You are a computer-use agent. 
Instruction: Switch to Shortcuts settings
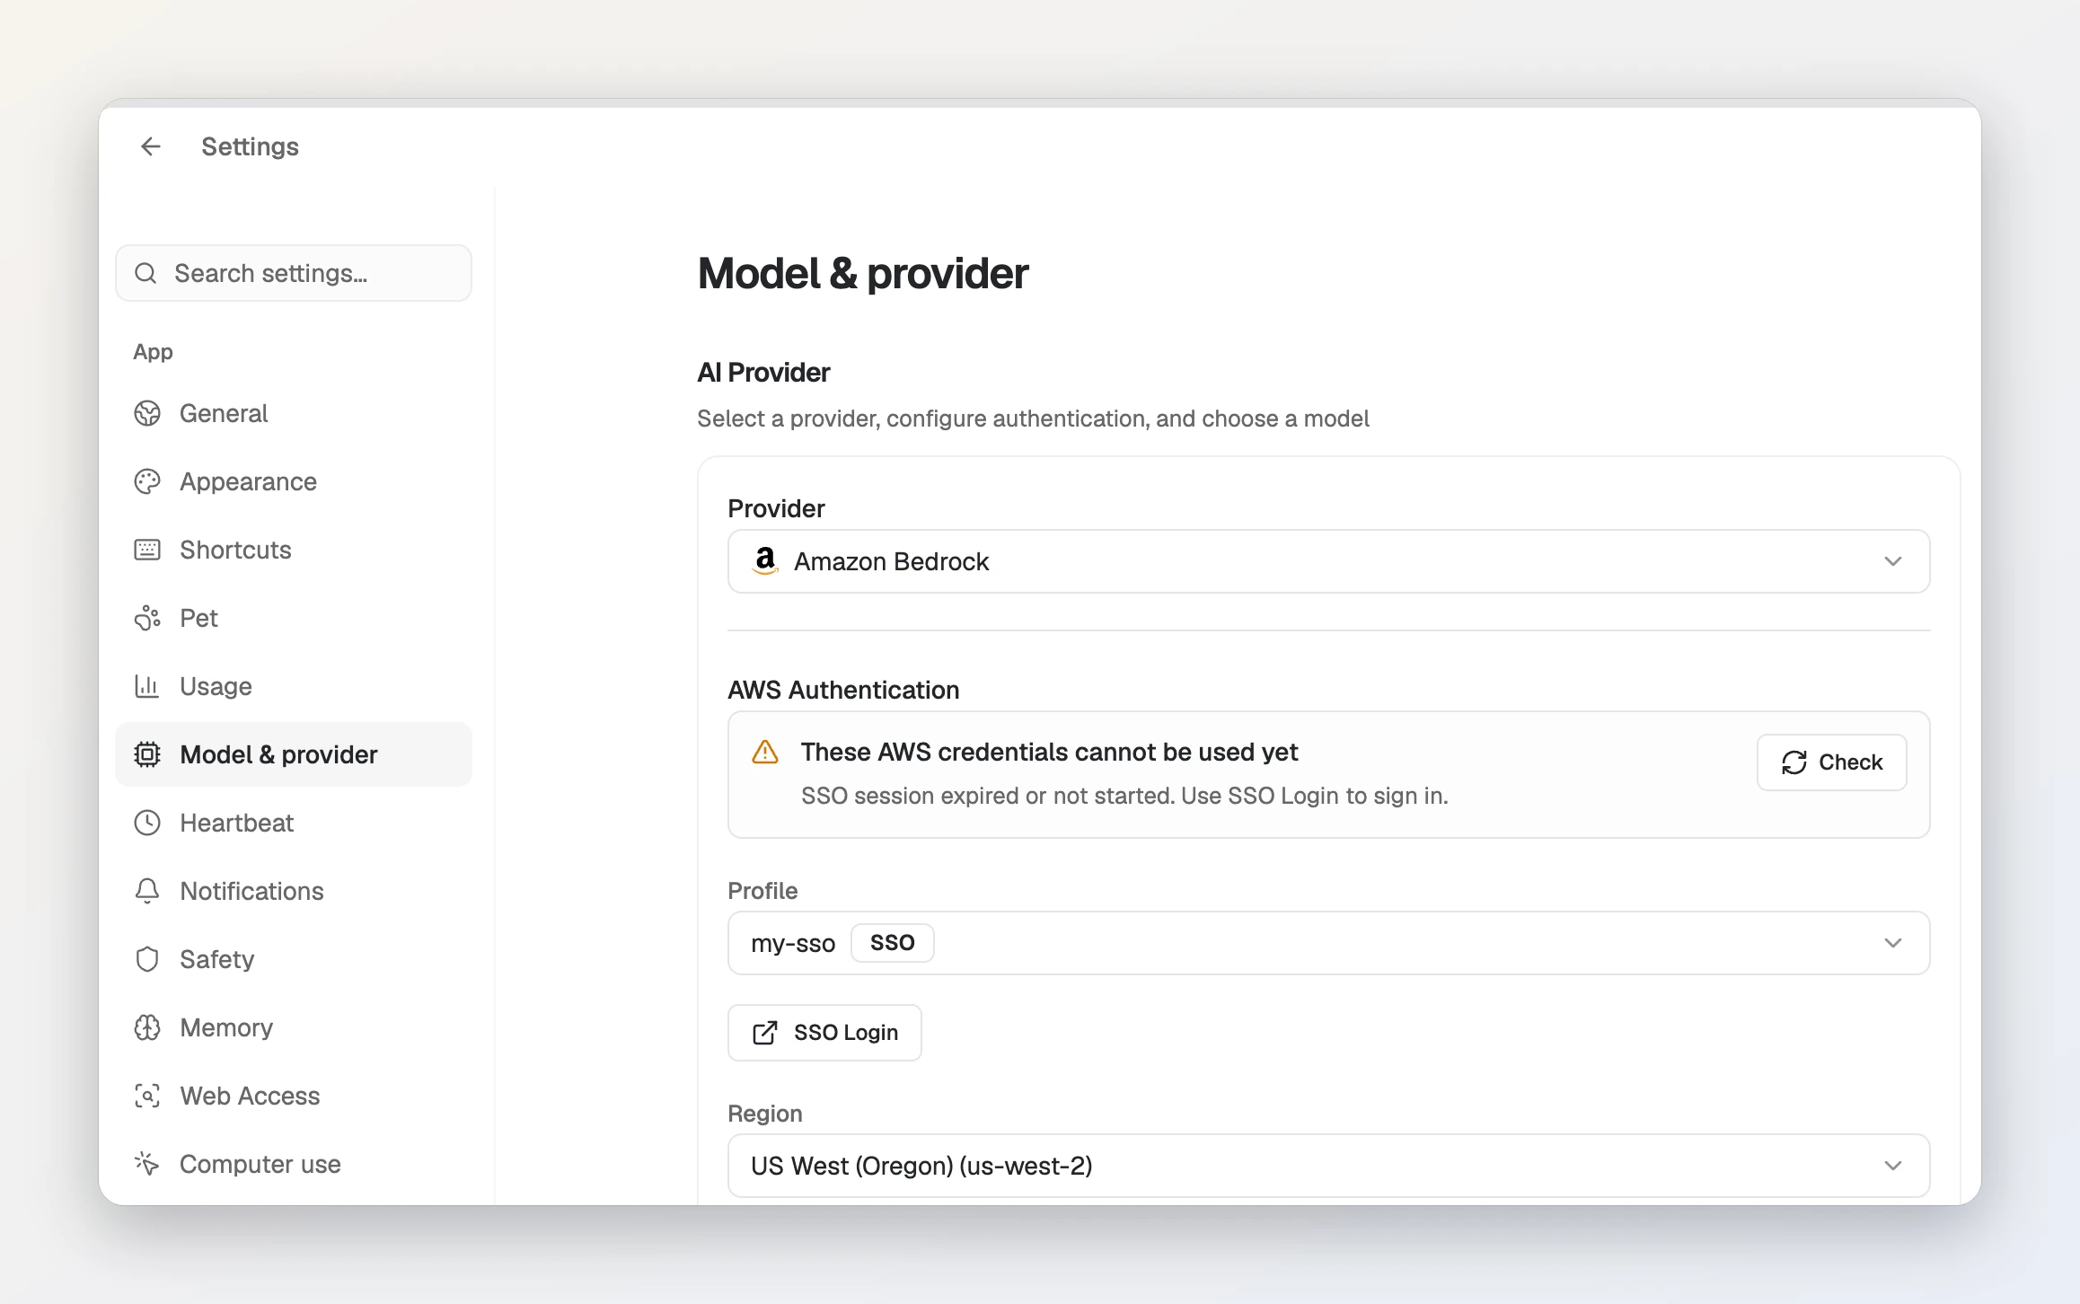294,550
